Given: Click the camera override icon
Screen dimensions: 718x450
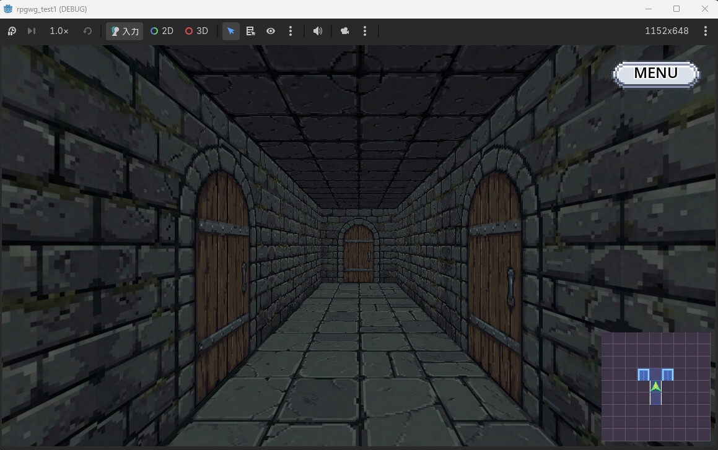Looking at the screenshot, I should 345,31.
